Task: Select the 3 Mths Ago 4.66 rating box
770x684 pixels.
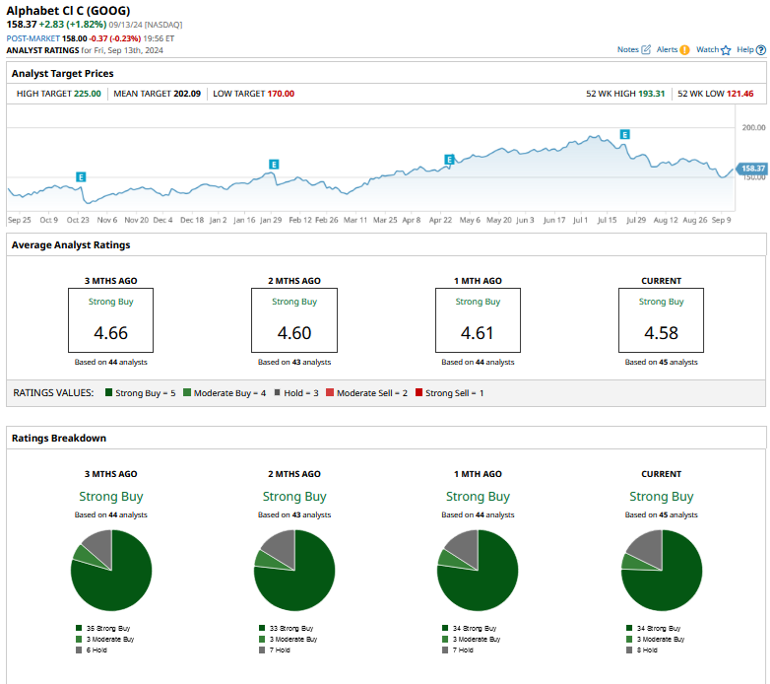Action: 110,320
